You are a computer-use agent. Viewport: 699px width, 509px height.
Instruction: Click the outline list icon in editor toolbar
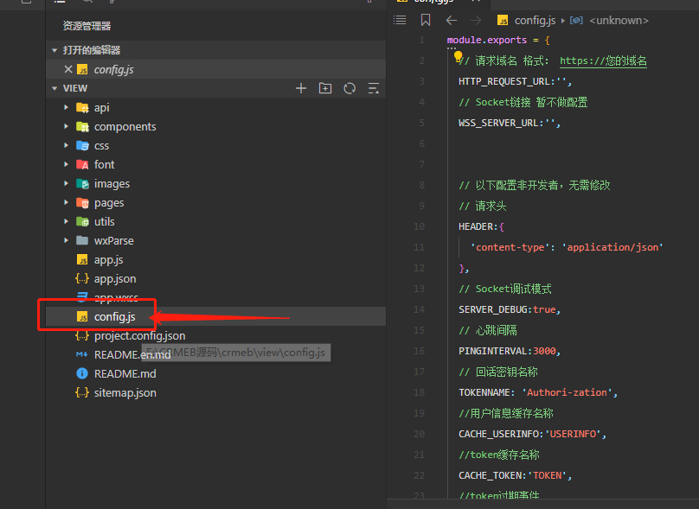tap(400, 20)
